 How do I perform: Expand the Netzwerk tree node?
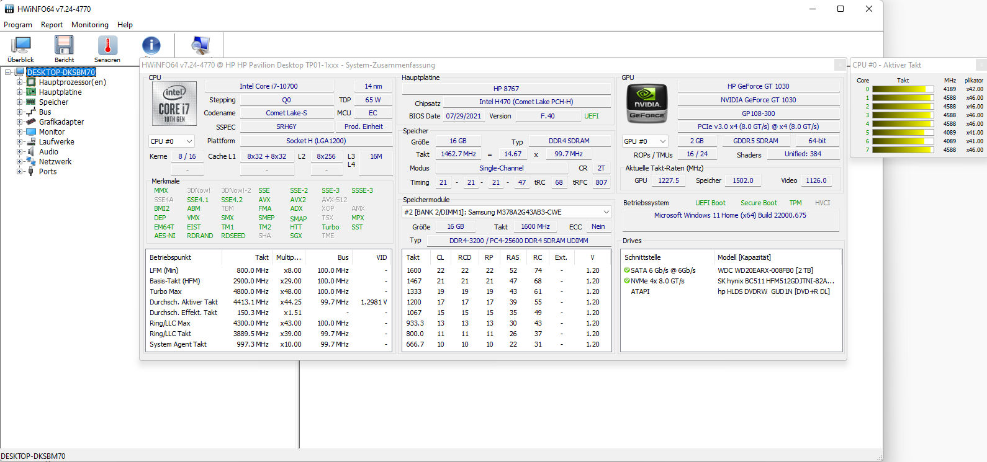coord(19,161)
